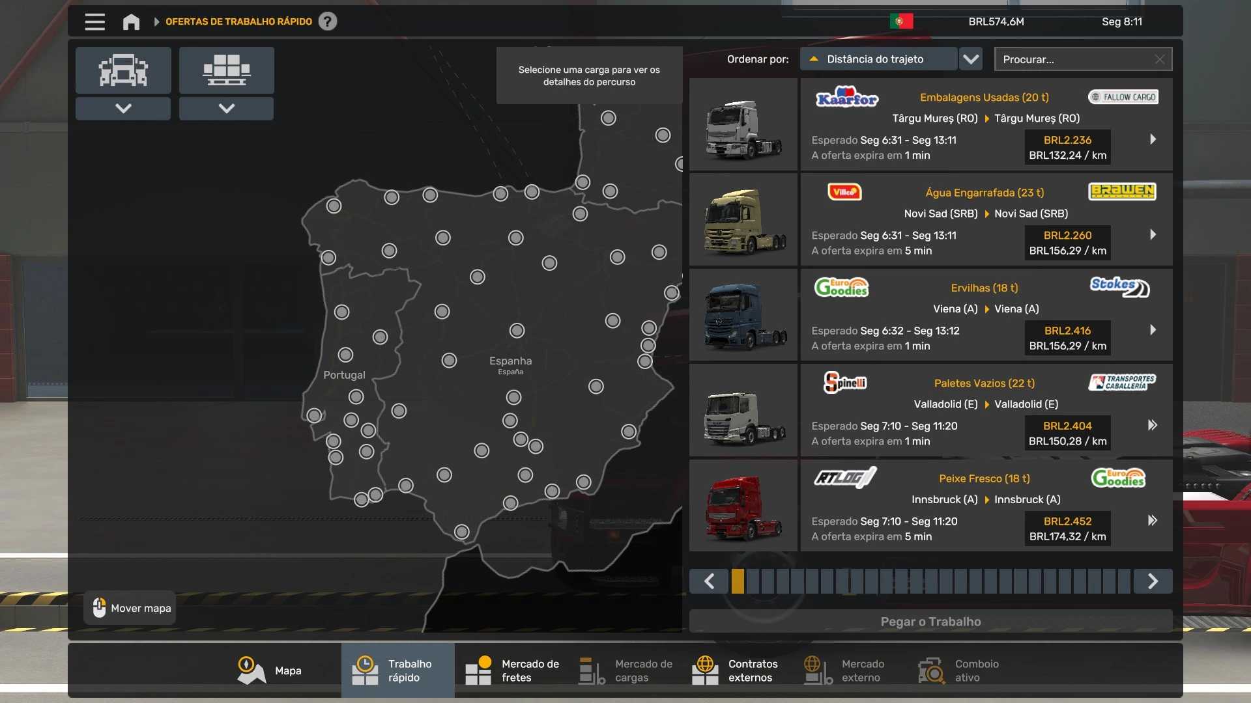Open the Mapa tab
The width and height of the screenshot is (1251, 703).
coord(269,670)
